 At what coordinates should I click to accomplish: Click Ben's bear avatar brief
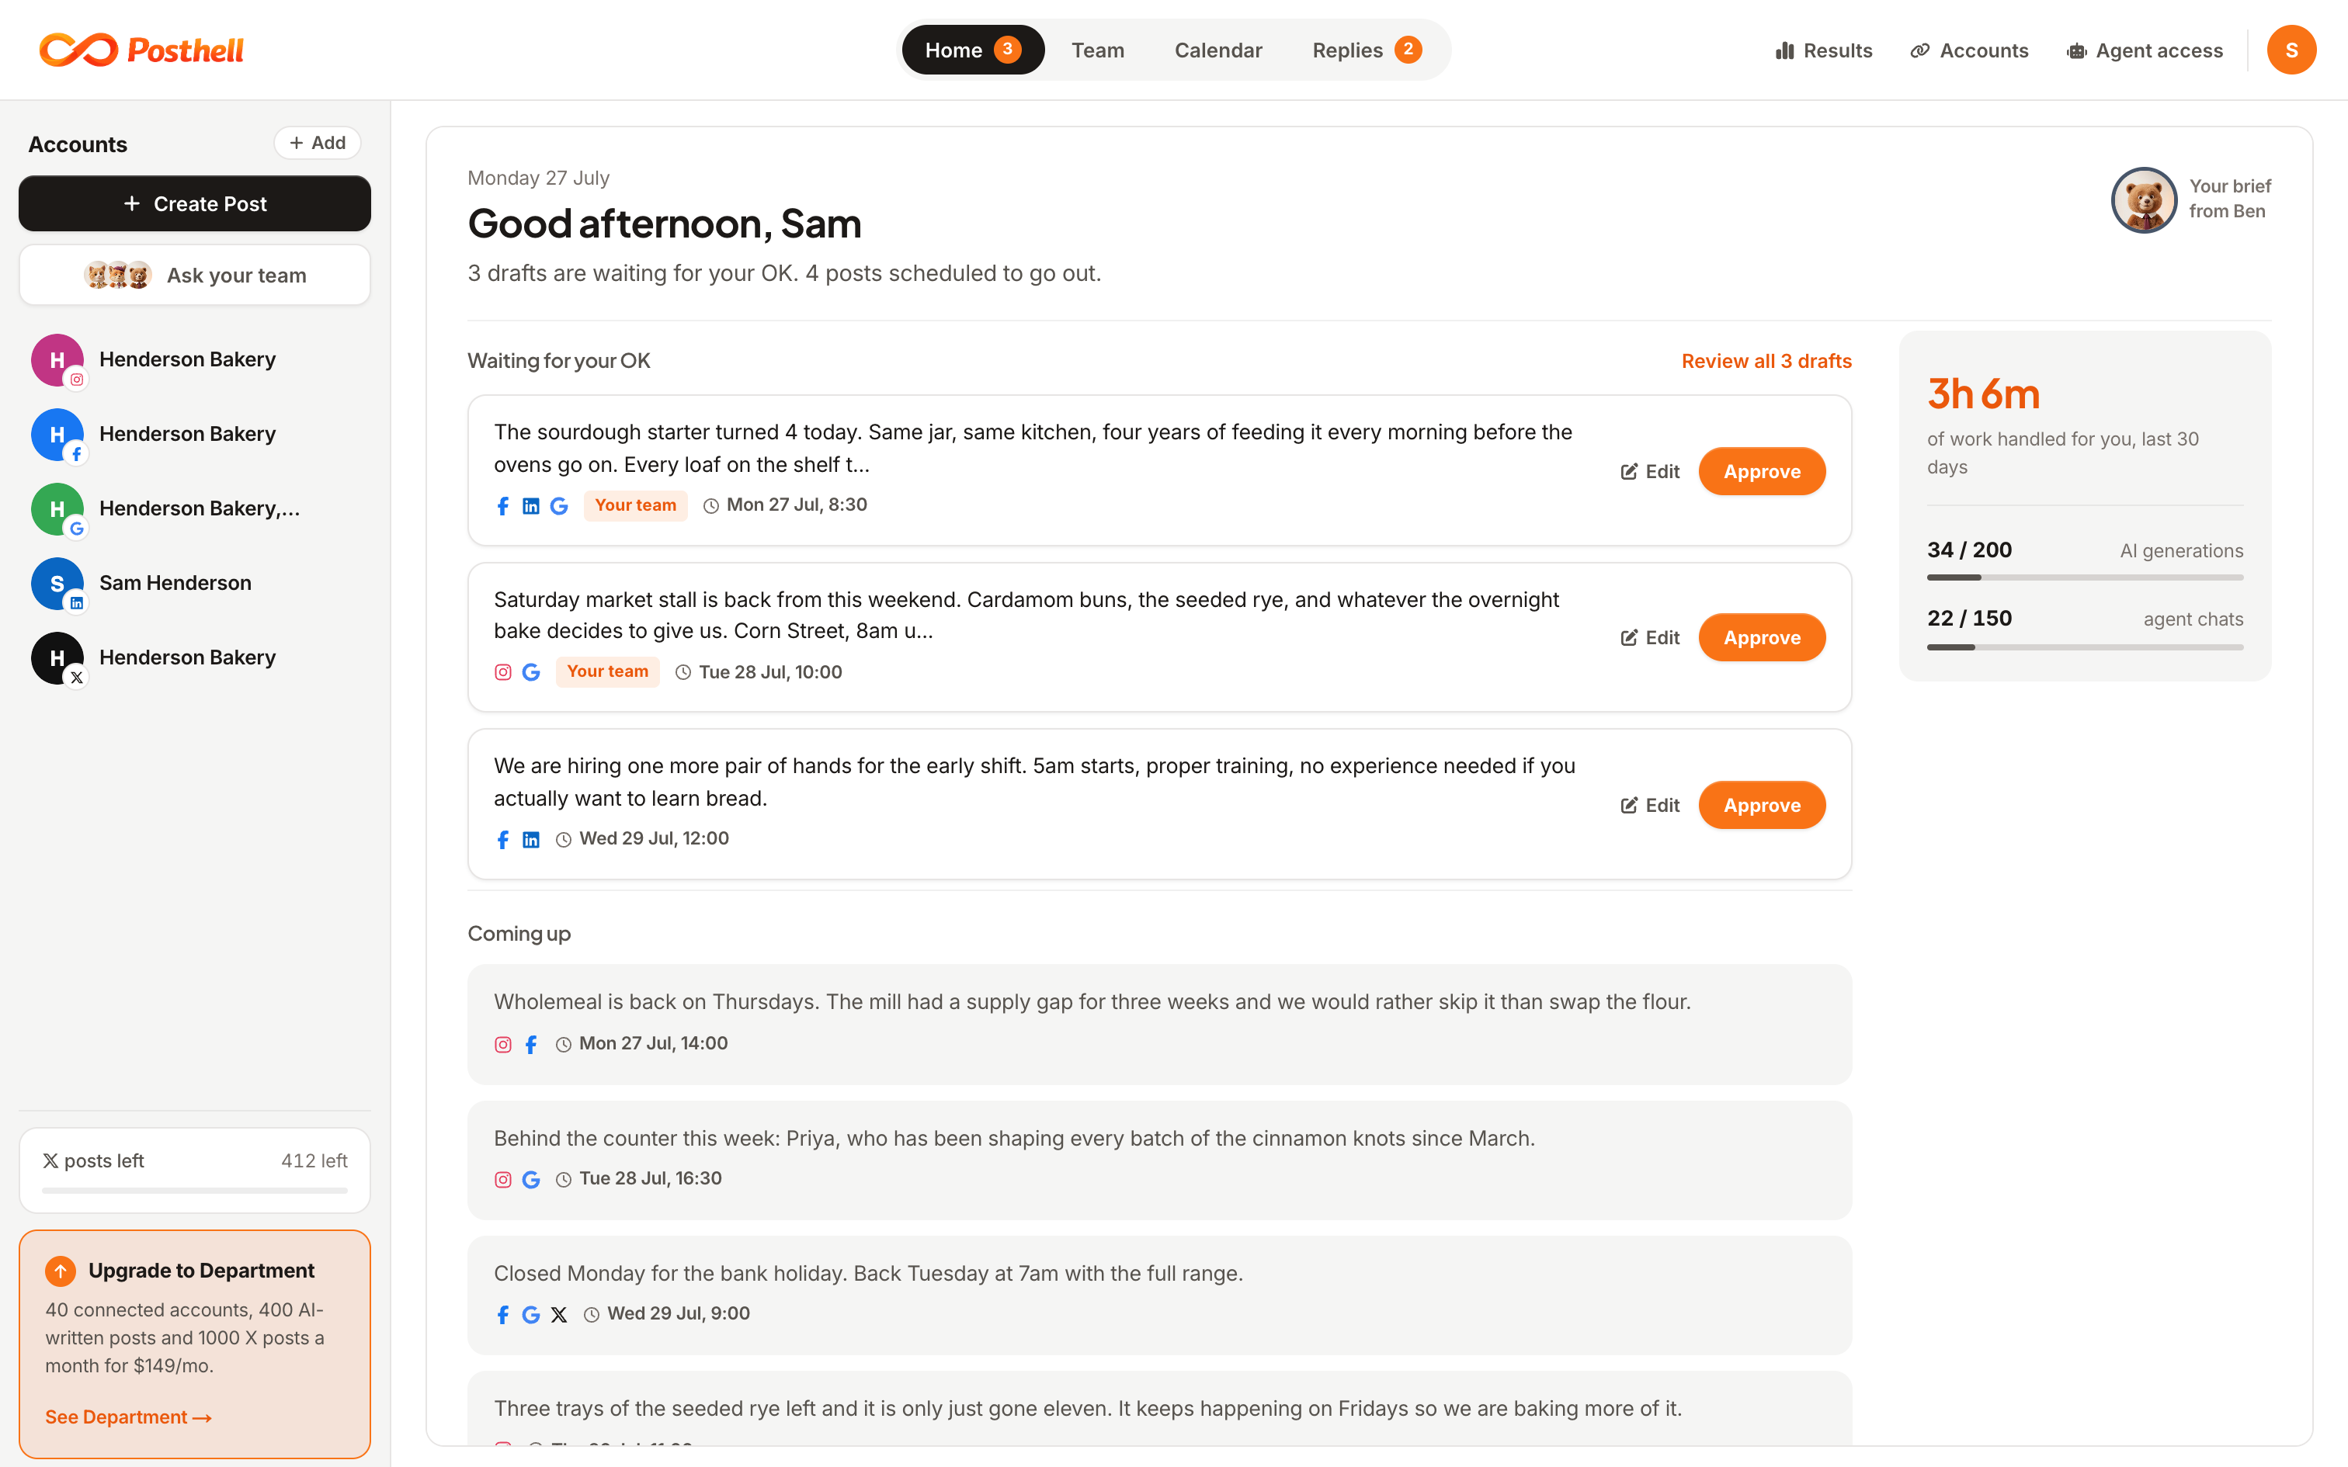tap(2143, 200)
